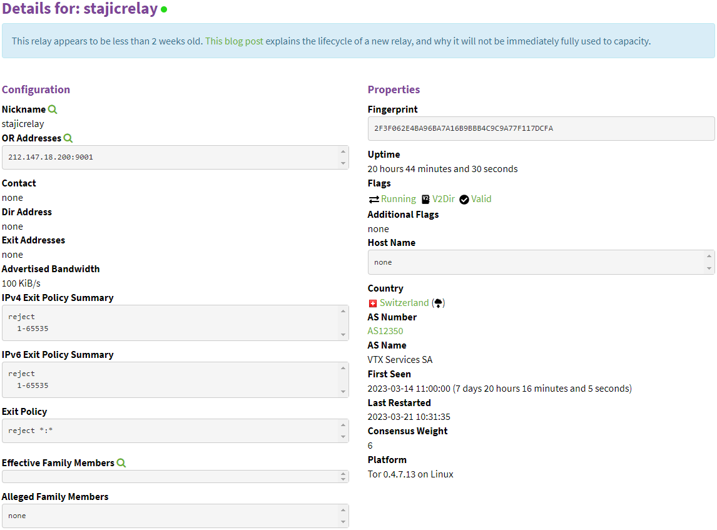Click the map icon after Switzerland
Viewport: 717px width, 530px height.
438,303
